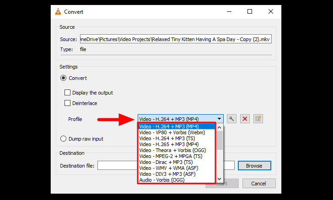
Task: Minimize the Convert window
Action: point(229,11)
